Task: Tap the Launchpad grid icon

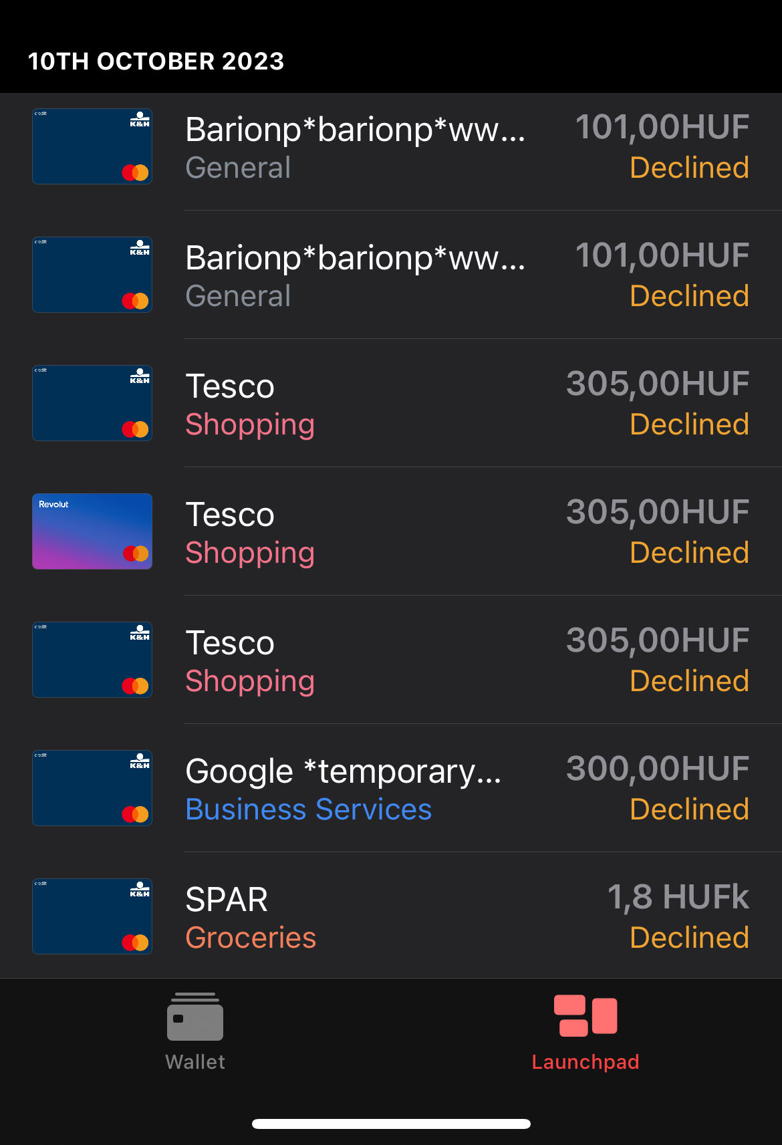Action: point(585,1016)
